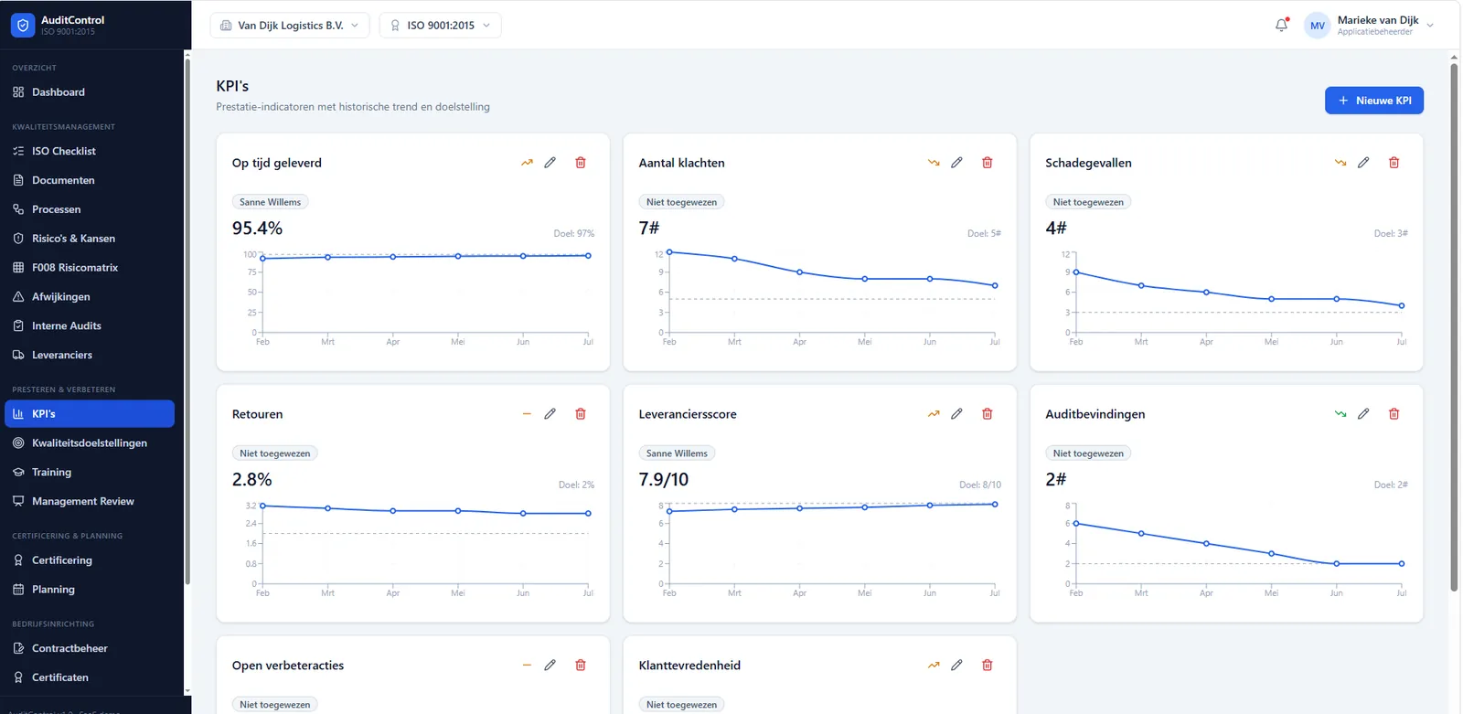Click the AuditControl shield logo
This screenshot has height=714, width=1463.
23,25
